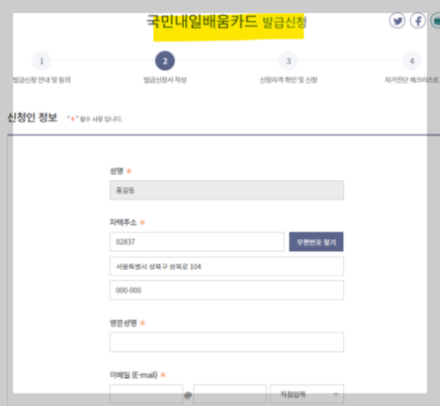Share page via Facebook icon

tap(418, 21)
